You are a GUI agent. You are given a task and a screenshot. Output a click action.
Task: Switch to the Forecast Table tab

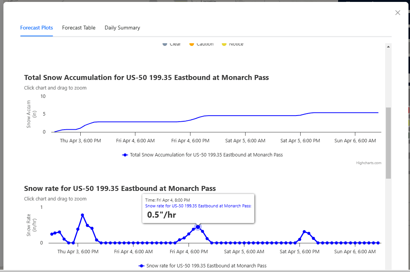(79, 28)
